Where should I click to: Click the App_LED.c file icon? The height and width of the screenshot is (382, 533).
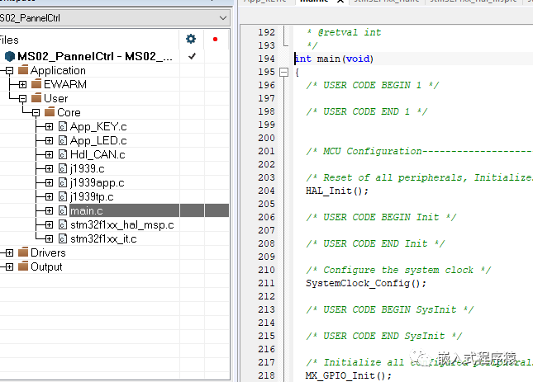(63, 140)
